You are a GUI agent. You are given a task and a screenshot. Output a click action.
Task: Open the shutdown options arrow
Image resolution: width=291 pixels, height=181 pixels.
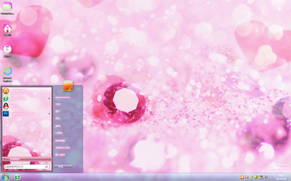click(x=70, y=167)
